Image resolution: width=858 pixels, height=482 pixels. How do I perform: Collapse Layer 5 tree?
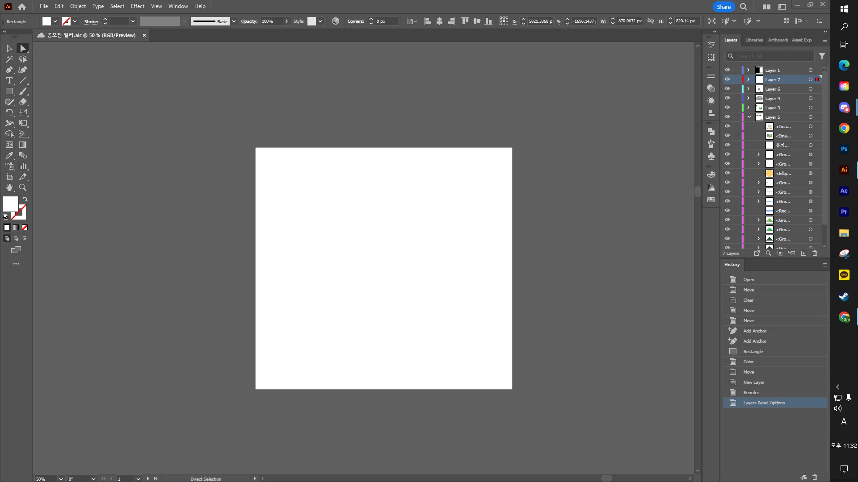point(749,117)
